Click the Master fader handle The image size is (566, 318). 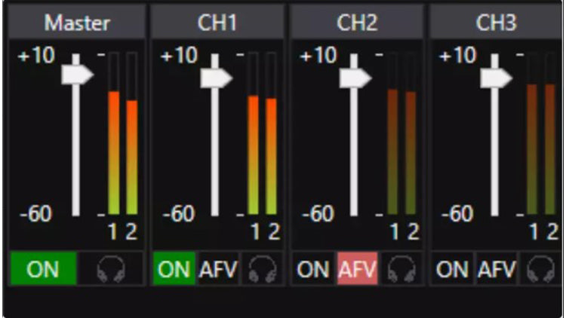(77, 75)
